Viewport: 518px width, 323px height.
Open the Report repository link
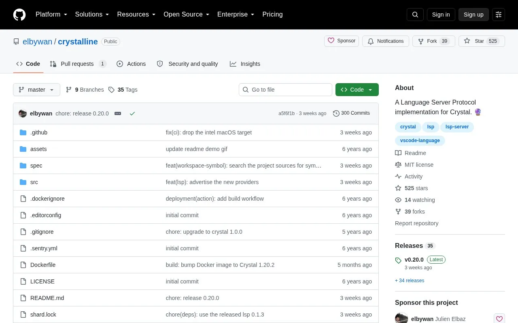point(416,223)
